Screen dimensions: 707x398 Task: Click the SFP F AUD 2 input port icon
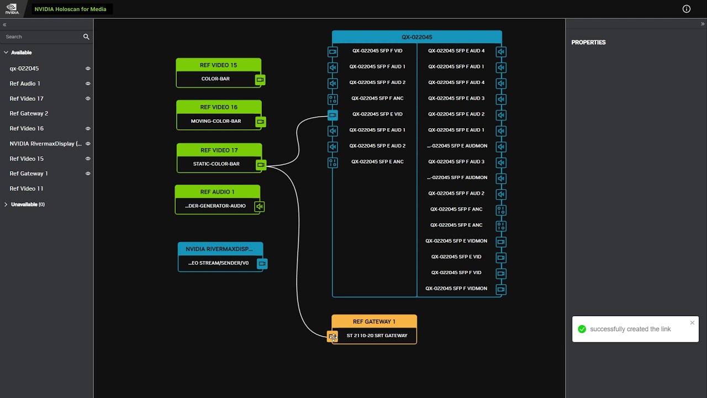pos(333,83)
